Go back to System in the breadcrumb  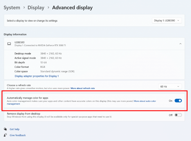click(x=12, y=7)
